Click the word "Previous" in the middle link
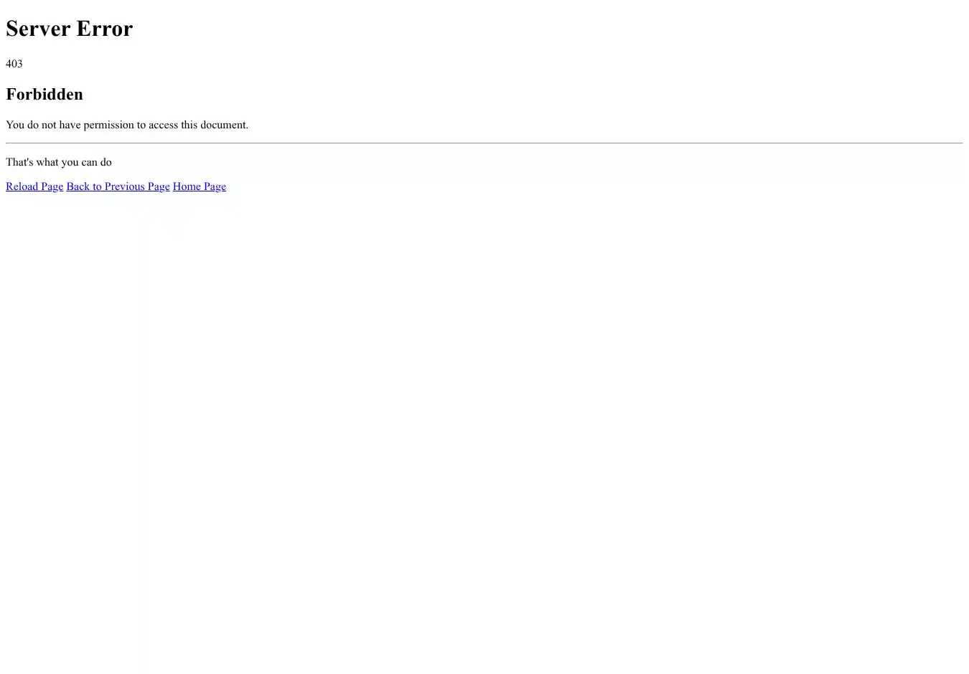Image resolution: width=969 pixels, height=674 pixels. coord(124,186)
